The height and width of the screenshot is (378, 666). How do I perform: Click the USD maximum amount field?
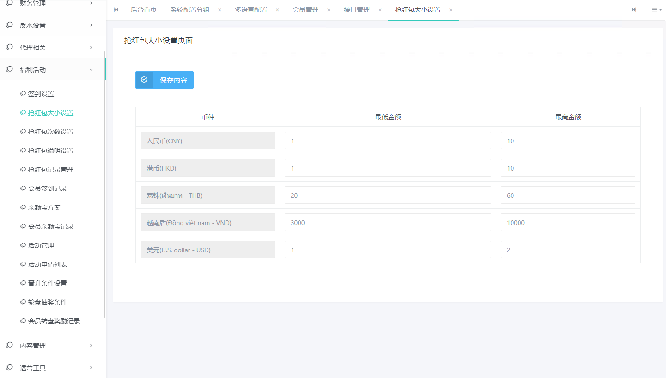coord(568,250)
